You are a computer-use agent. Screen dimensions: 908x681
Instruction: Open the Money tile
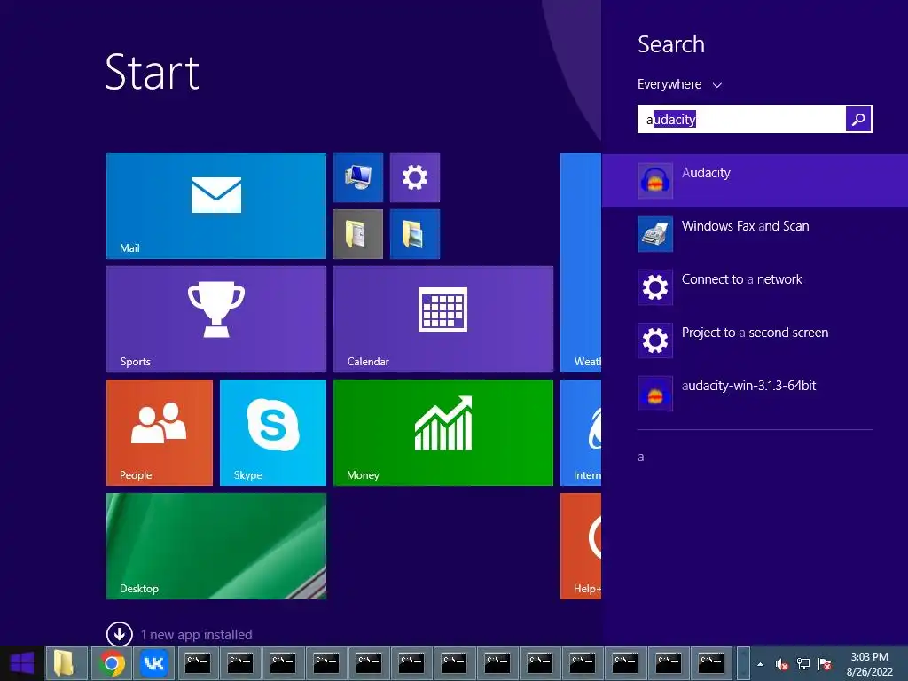click(x=443, y=433)
